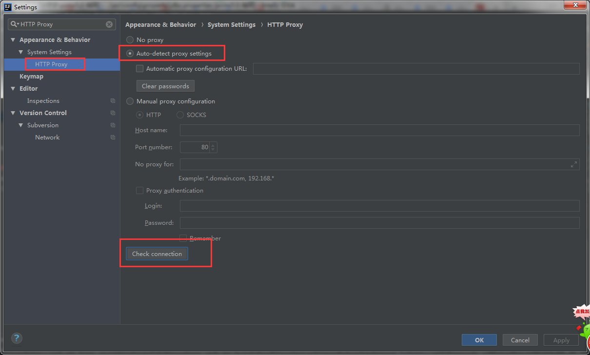This screenshot has height=355, width=590.
Task: Click the IntelliJ icon in the title bar
Action: click(x=8, y=7)
